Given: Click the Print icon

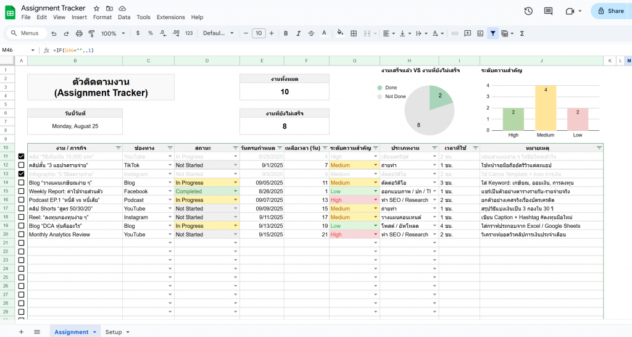Looking at the screenshot, I should (79, 33).
